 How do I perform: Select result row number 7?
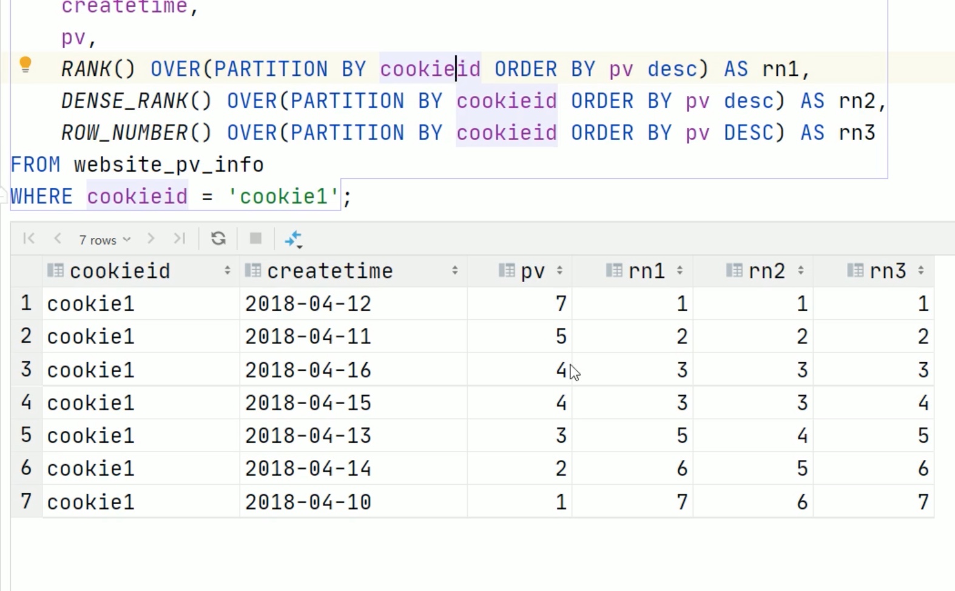click(26, 501)
